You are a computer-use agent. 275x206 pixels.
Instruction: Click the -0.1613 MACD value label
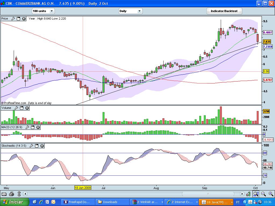coord(268,139)
